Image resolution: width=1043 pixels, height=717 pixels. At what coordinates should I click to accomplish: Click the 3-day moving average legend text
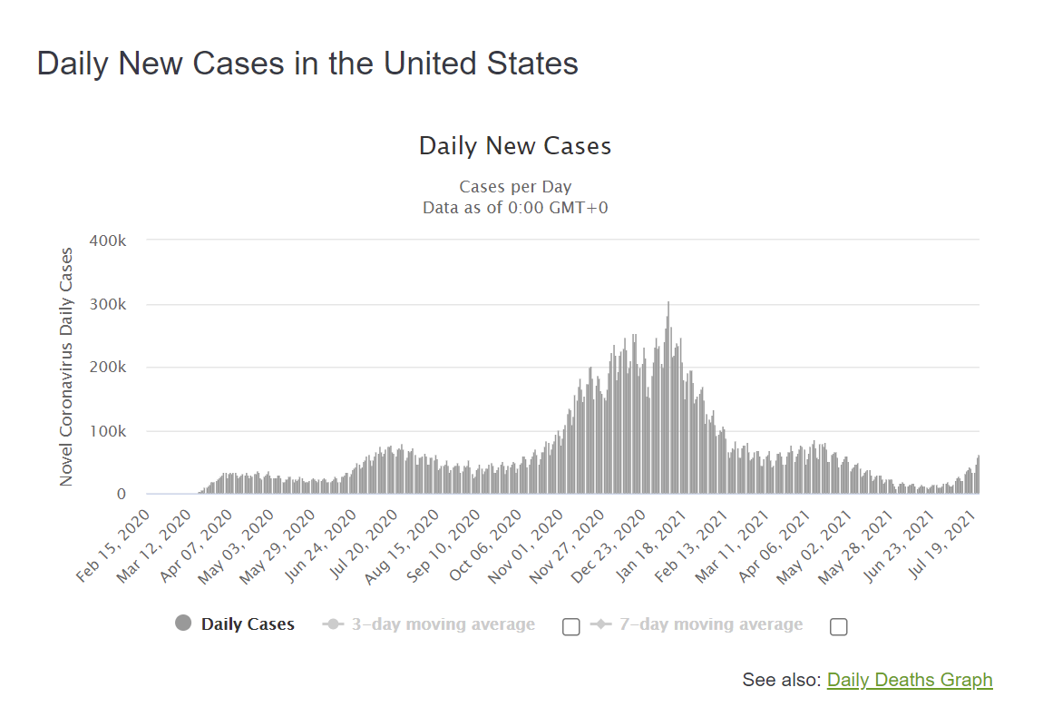(x=443, y=624)
